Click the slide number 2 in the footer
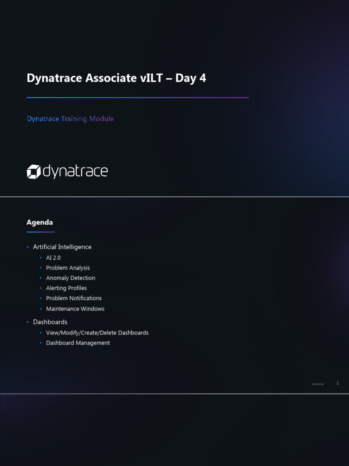349x466 pixels. pos(338,383)
